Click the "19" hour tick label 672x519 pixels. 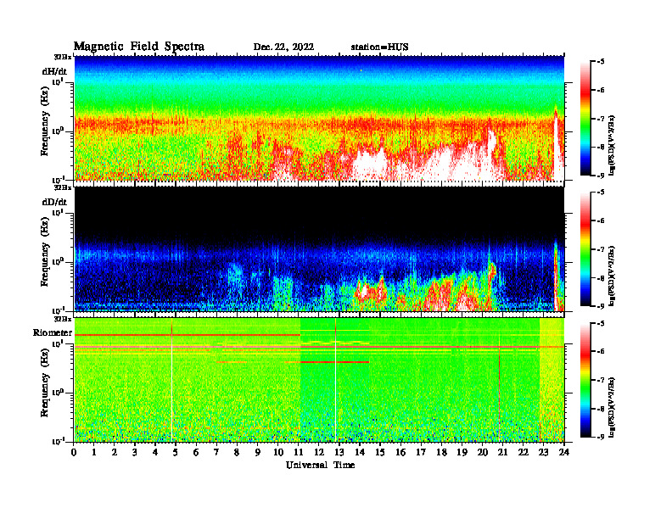[x=462, y=453]
